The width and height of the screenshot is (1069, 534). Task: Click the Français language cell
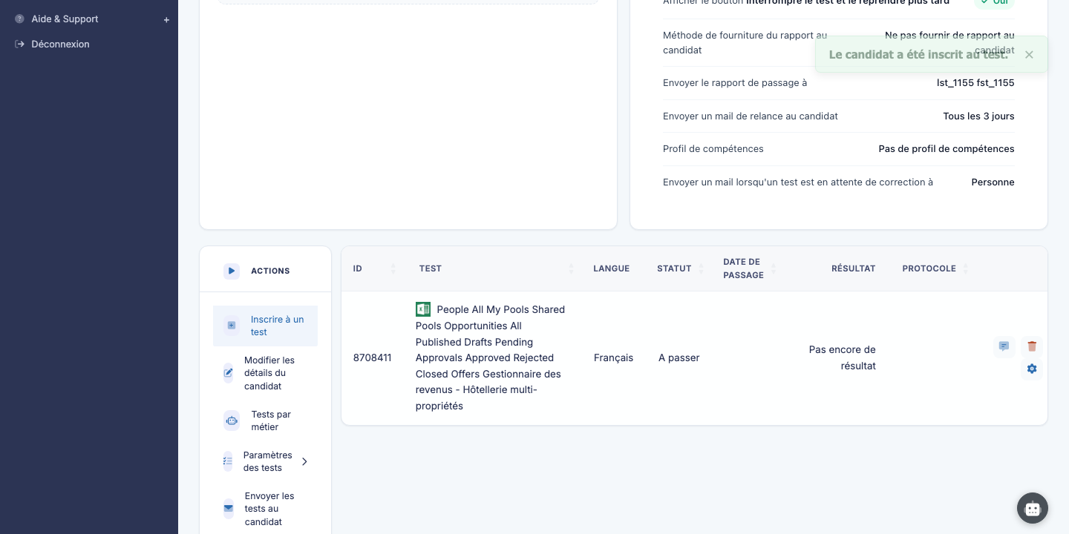point(614,357)
